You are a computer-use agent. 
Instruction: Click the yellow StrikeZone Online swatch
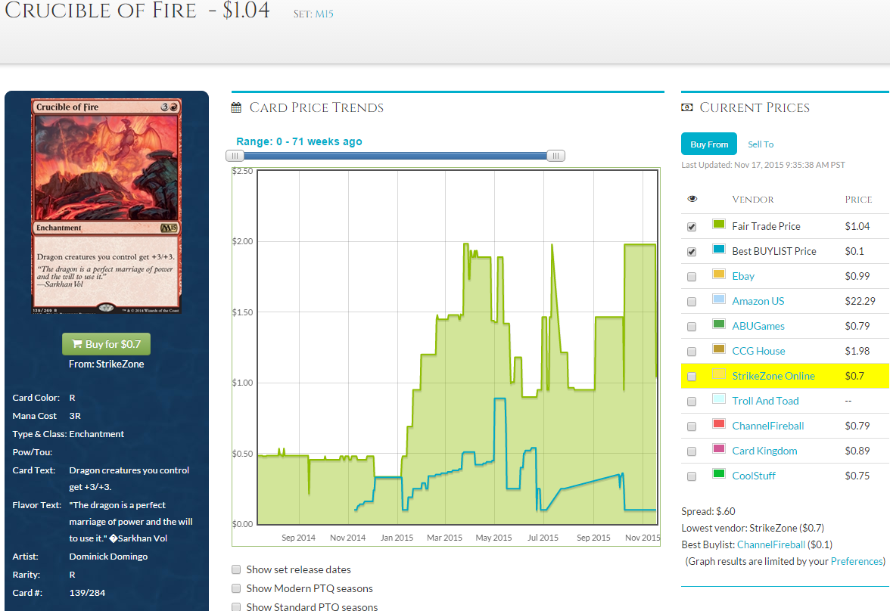pos(719,374)
